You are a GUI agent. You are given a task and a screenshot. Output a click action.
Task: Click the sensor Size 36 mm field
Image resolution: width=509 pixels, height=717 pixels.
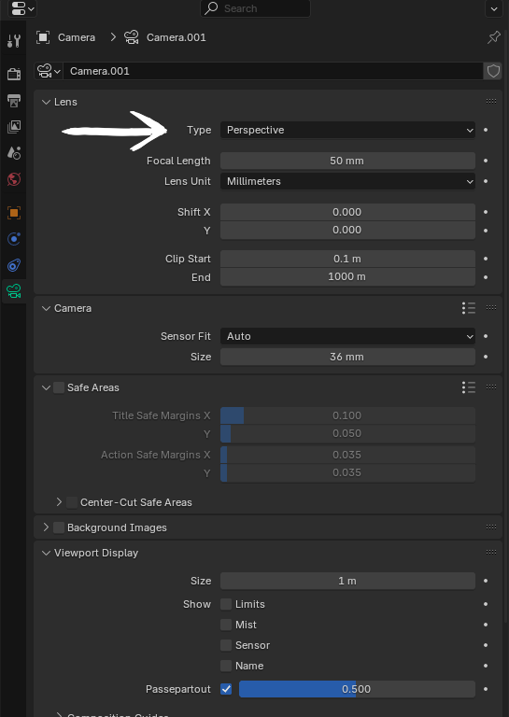[x=347, y=357]
